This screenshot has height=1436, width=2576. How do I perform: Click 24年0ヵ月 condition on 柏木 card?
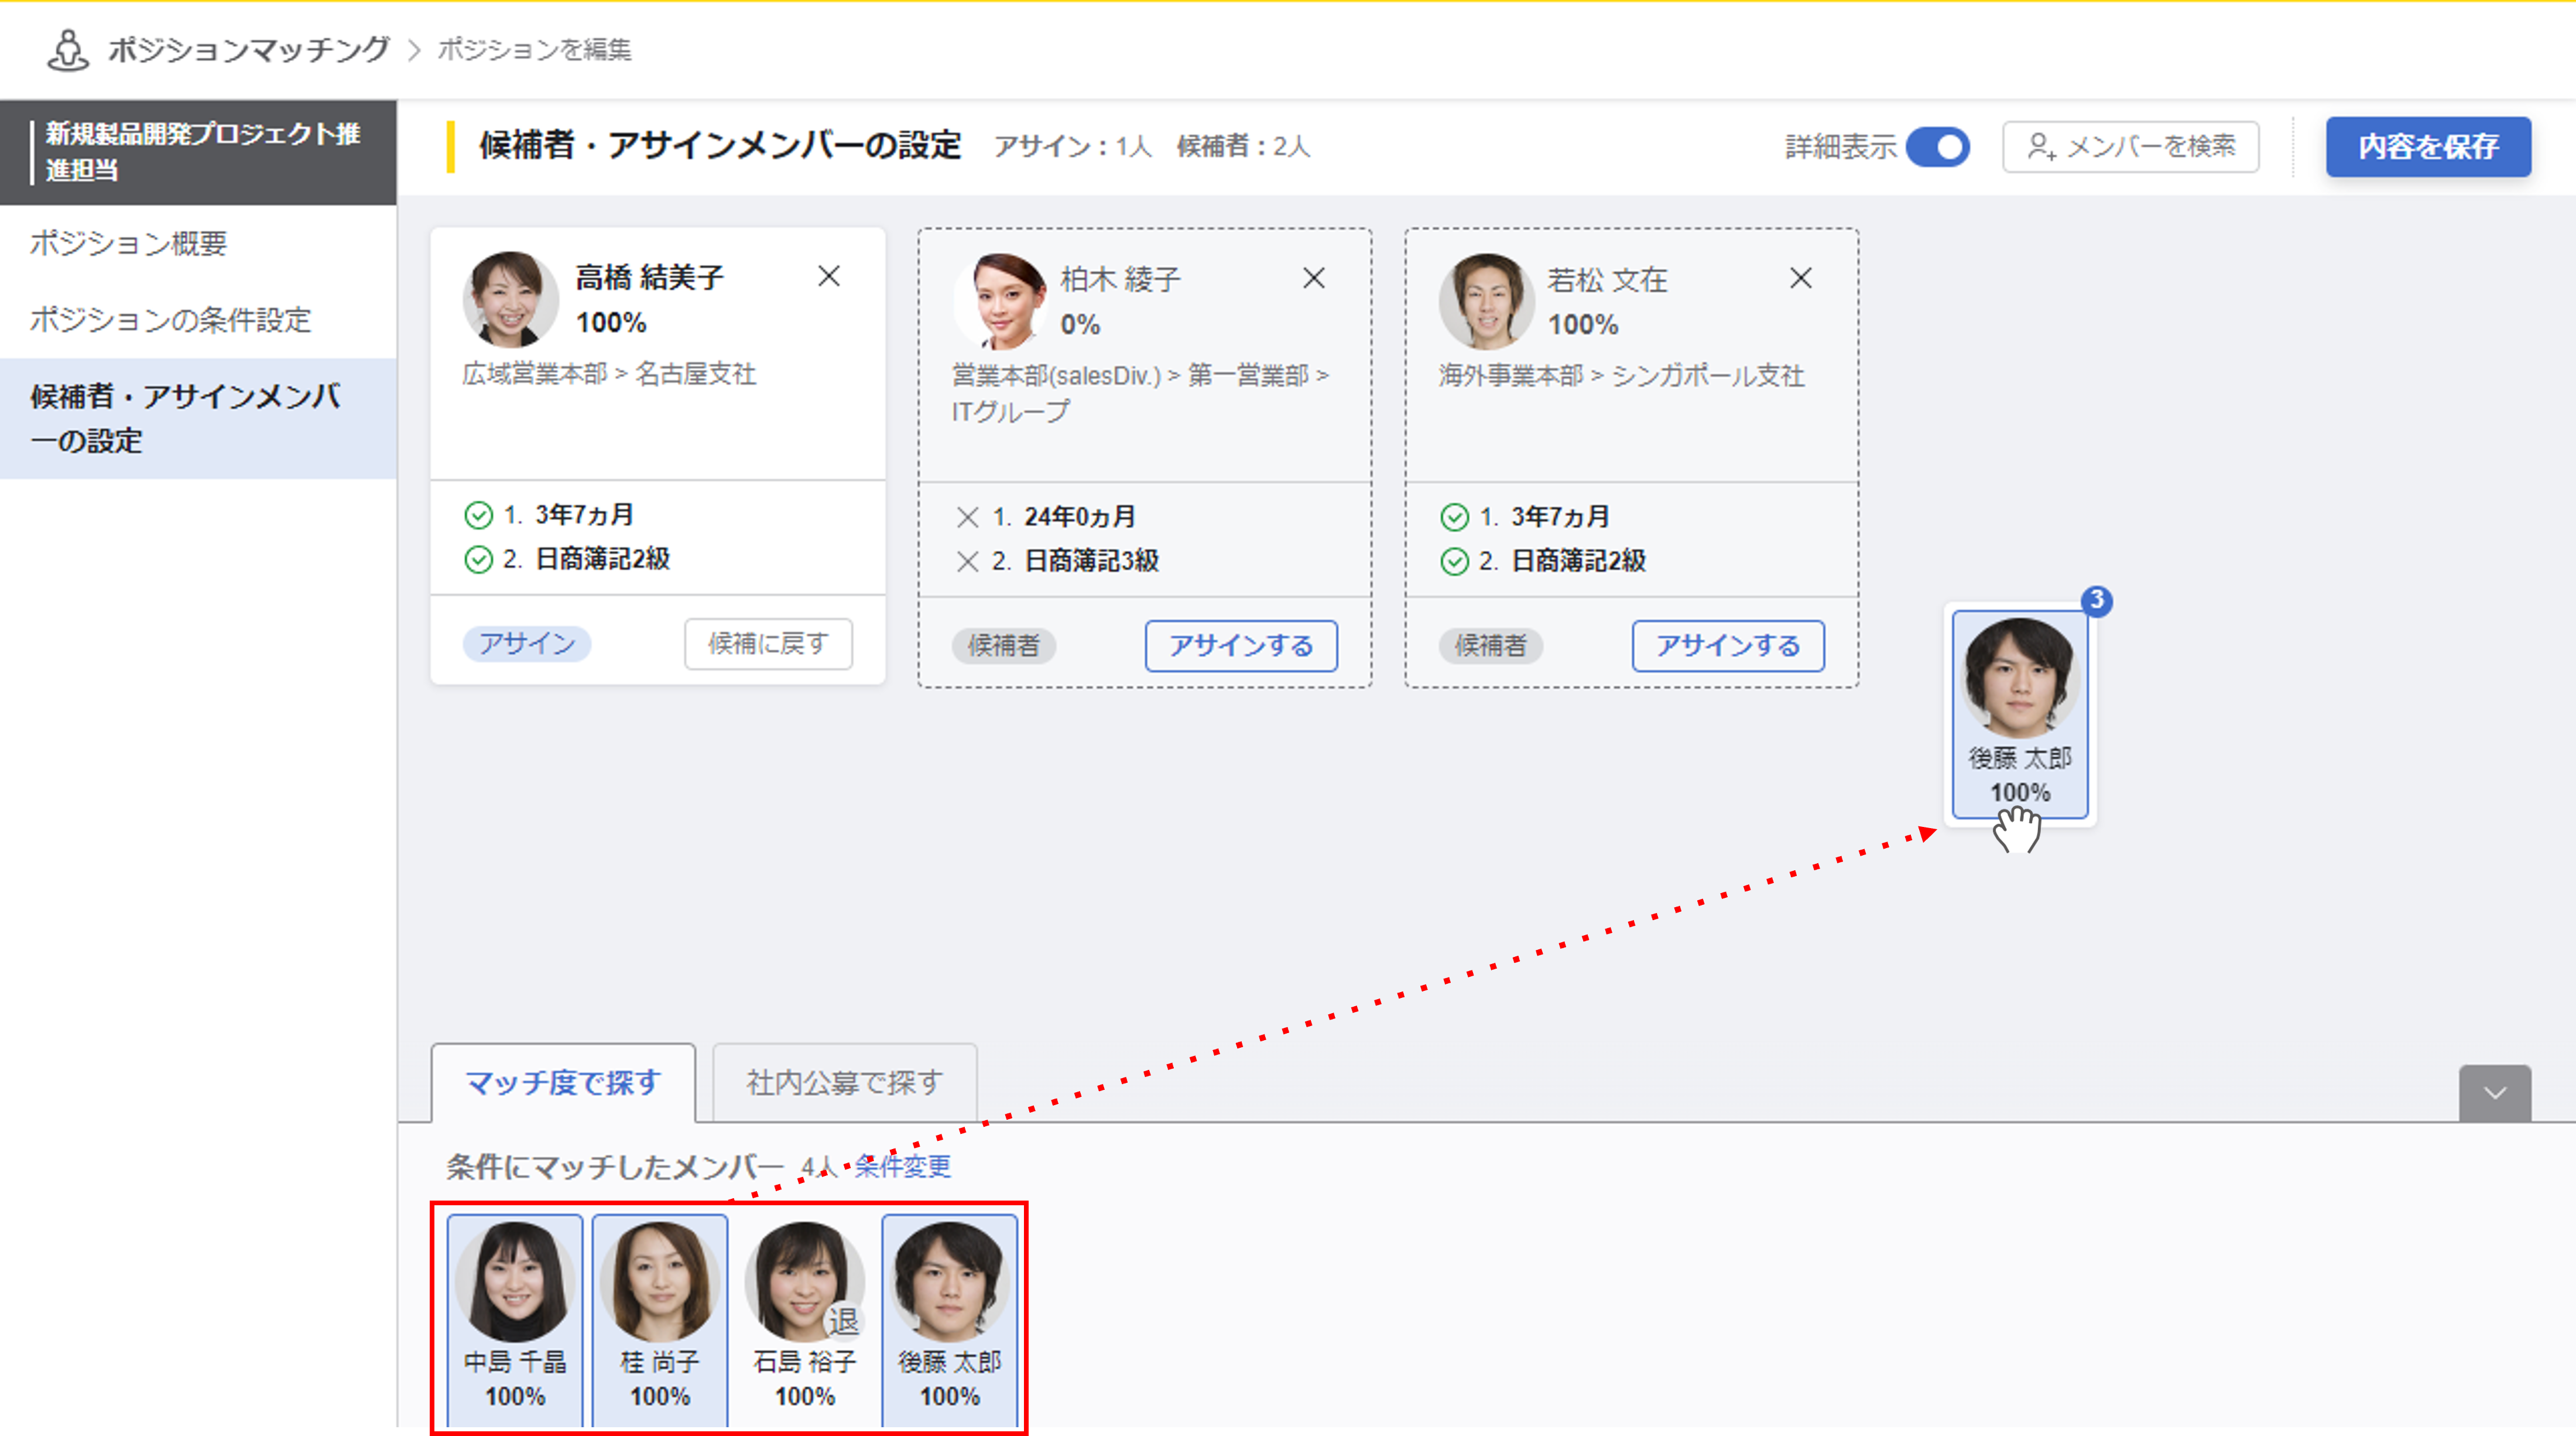pyautogui.click(x=1080, y=517)
